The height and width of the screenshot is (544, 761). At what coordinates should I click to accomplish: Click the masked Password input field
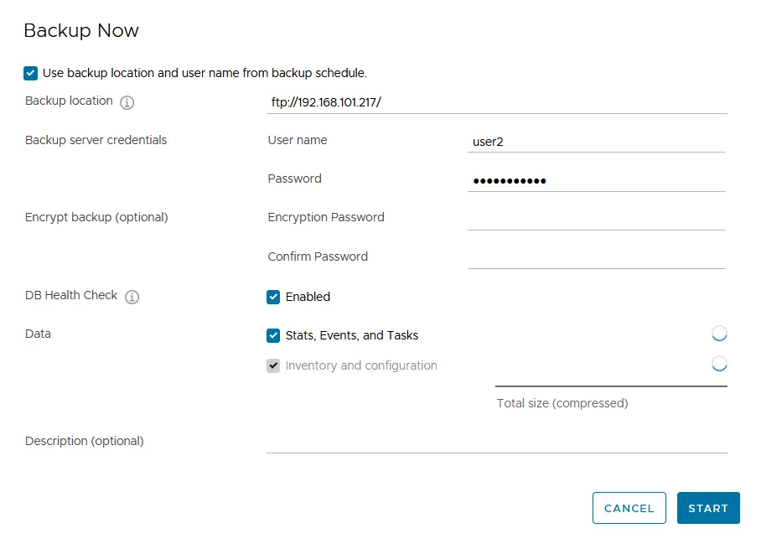tap(596, 180)
